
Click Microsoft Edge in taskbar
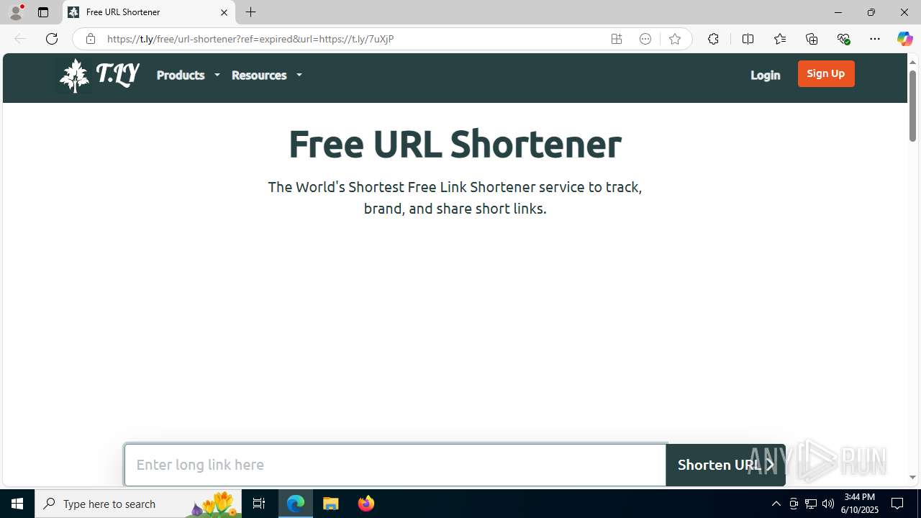[296, 504]
